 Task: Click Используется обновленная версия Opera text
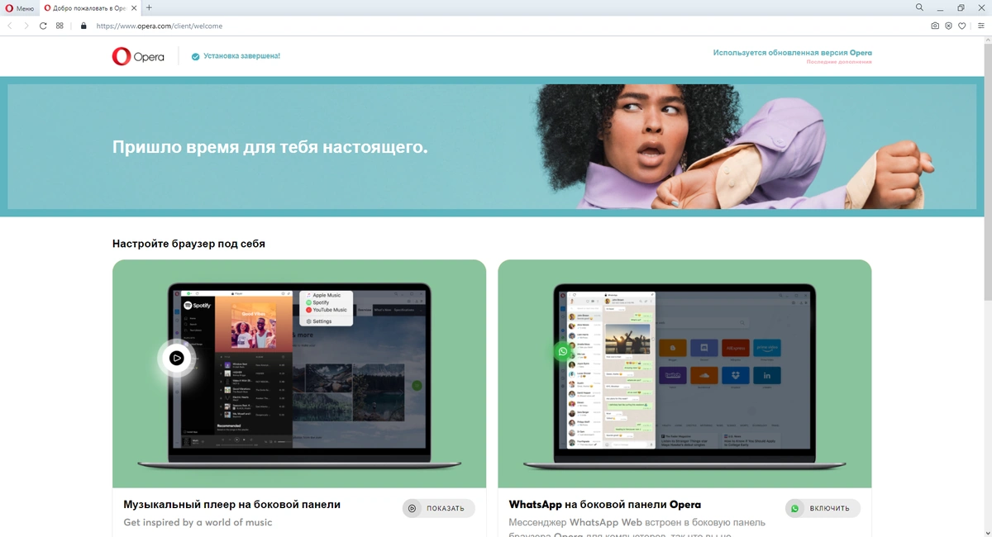tap(792, 53)
